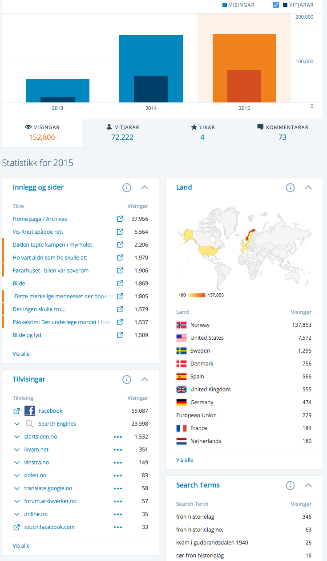Collapse the Land panel
Viewport: 327px width, 561px height.
(308, 187)
